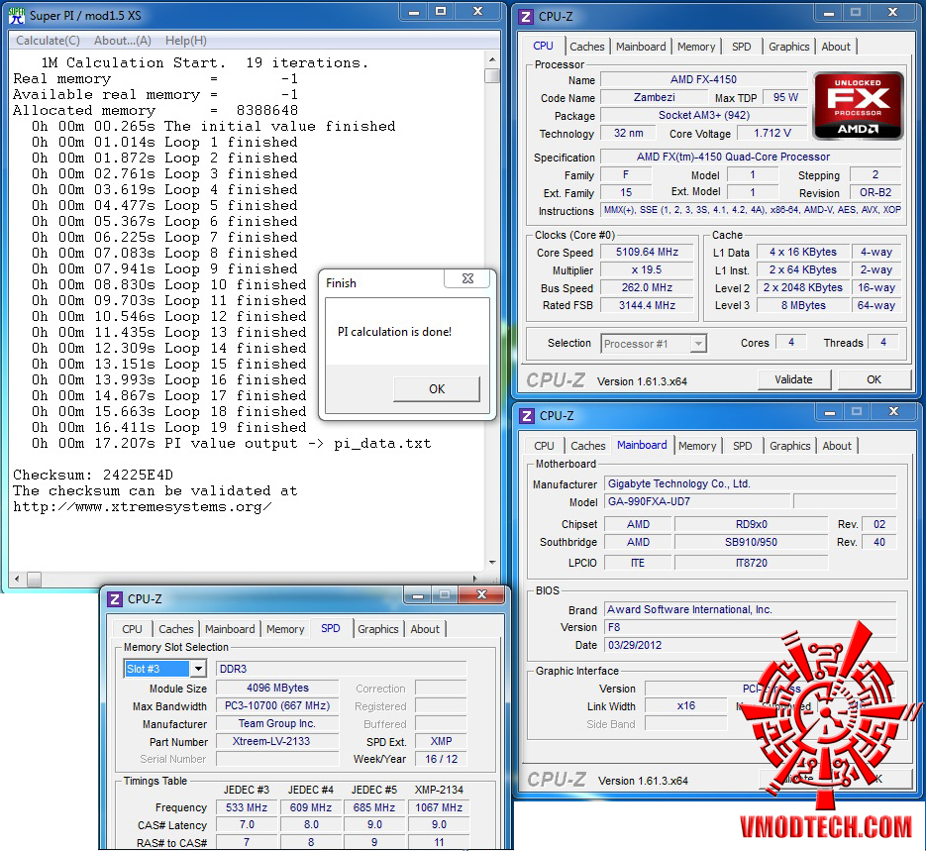Close the Finish dialog with its X
Viewport: 926px width, 851px height.
click(x=467, y=278)
